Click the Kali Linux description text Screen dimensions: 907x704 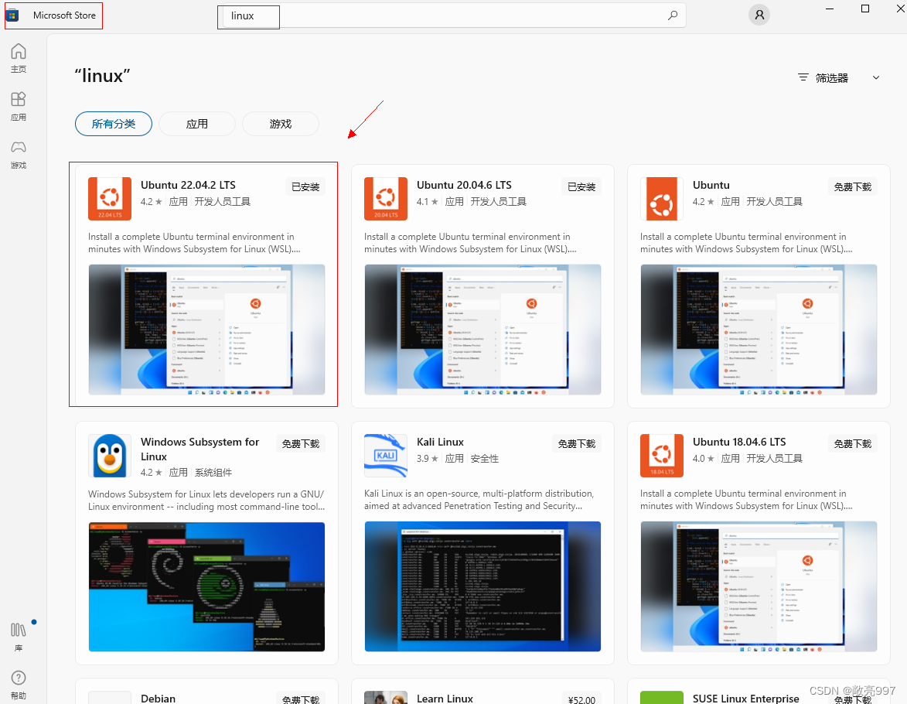[x=479, y=500]
